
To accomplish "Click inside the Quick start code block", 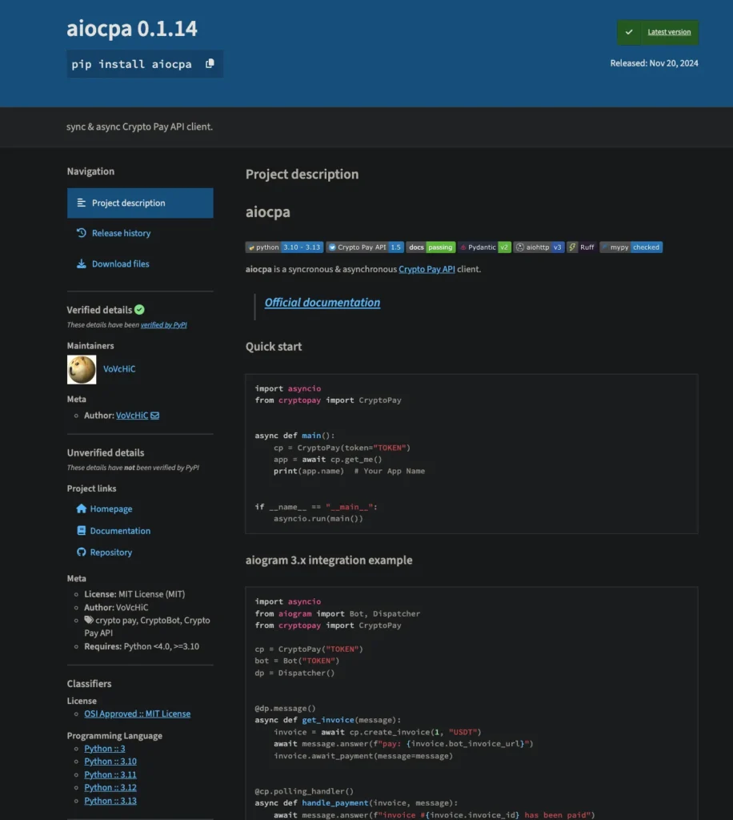I will click(x=472, y=454).
